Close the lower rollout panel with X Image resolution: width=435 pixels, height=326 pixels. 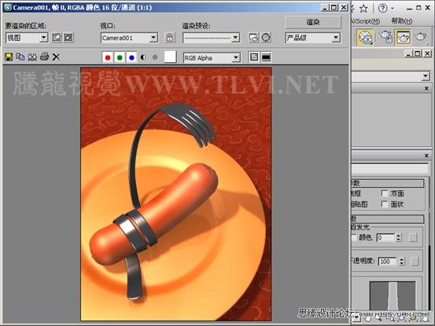coord(426,156)
